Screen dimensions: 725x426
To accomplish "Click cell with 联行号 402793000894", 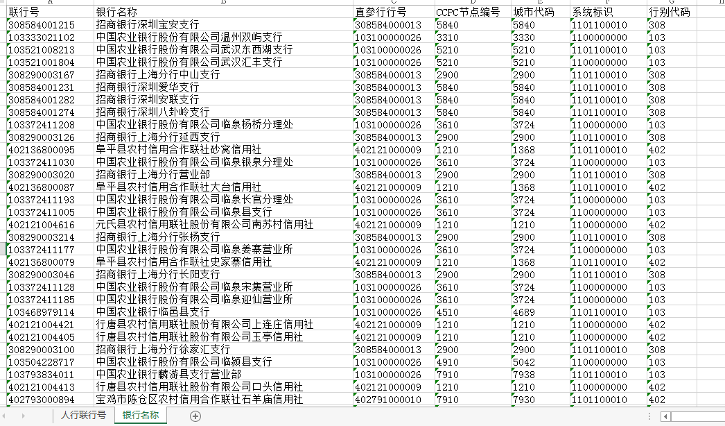I will coord(49,400).
